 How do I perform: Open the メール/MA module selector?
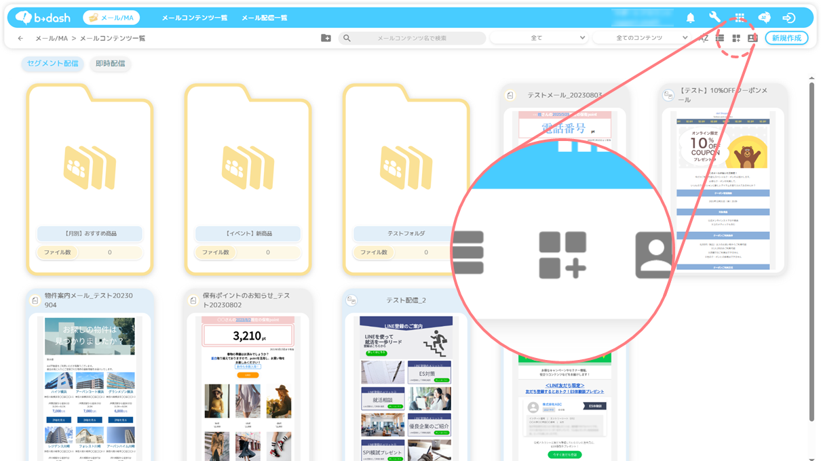point(111,18)
